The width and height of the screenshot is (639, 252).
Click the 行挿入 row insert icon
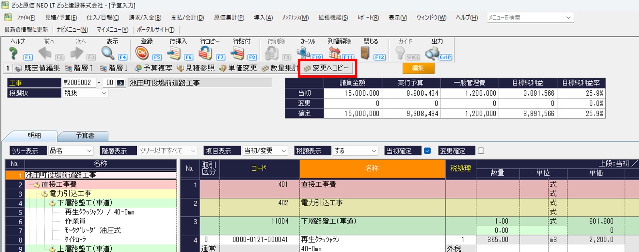click(x=175, y=52)
